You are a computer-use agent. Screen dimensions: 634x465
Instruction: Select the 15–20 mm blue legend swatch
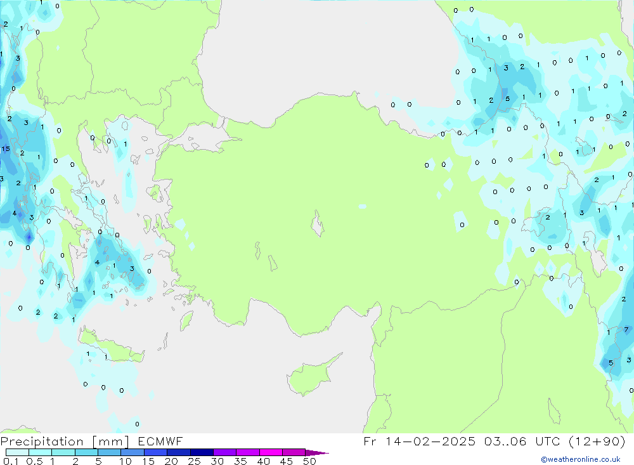(x=156, y=452)
